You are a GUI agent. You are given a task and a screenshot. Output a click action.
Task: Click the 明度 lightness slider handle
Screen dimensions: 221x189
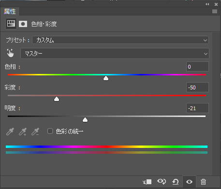point(85,120)
